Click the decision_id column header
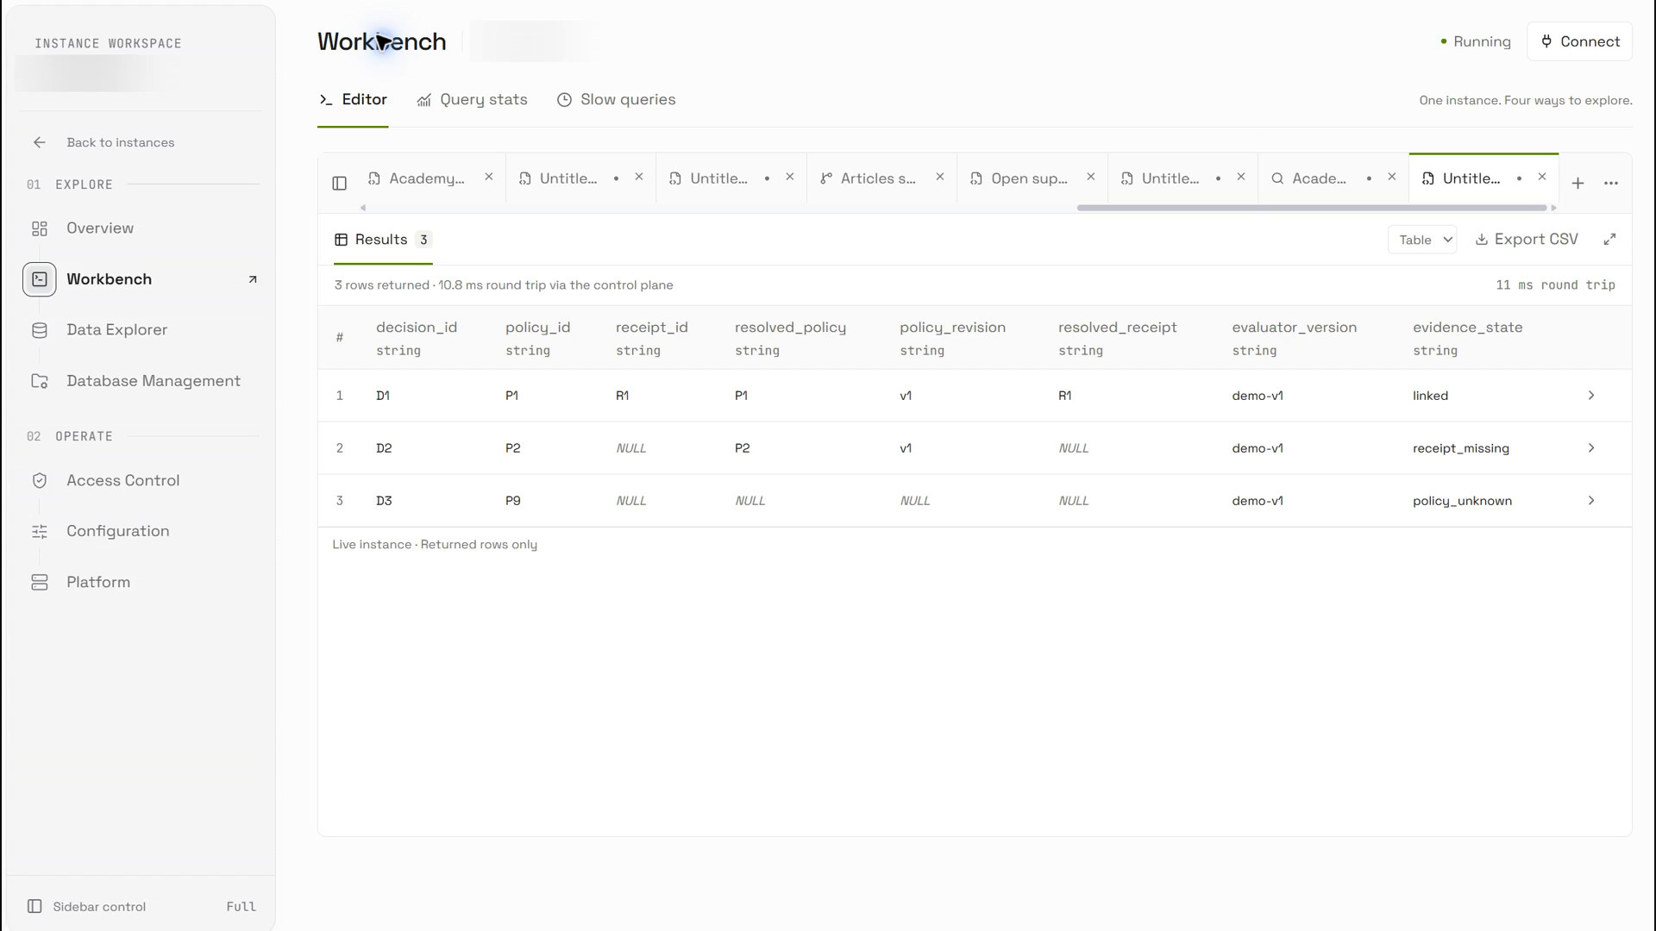Viewport: 1656px width, 931px height. [417, 328]
